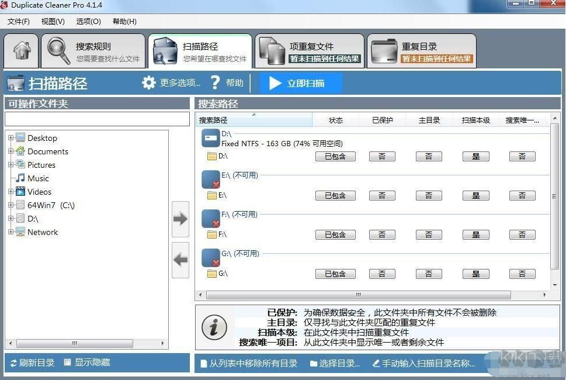Click the 重复目录 duplicate folders icon
This screenshot has width=566, height=380.
click(x=384, y=51)
